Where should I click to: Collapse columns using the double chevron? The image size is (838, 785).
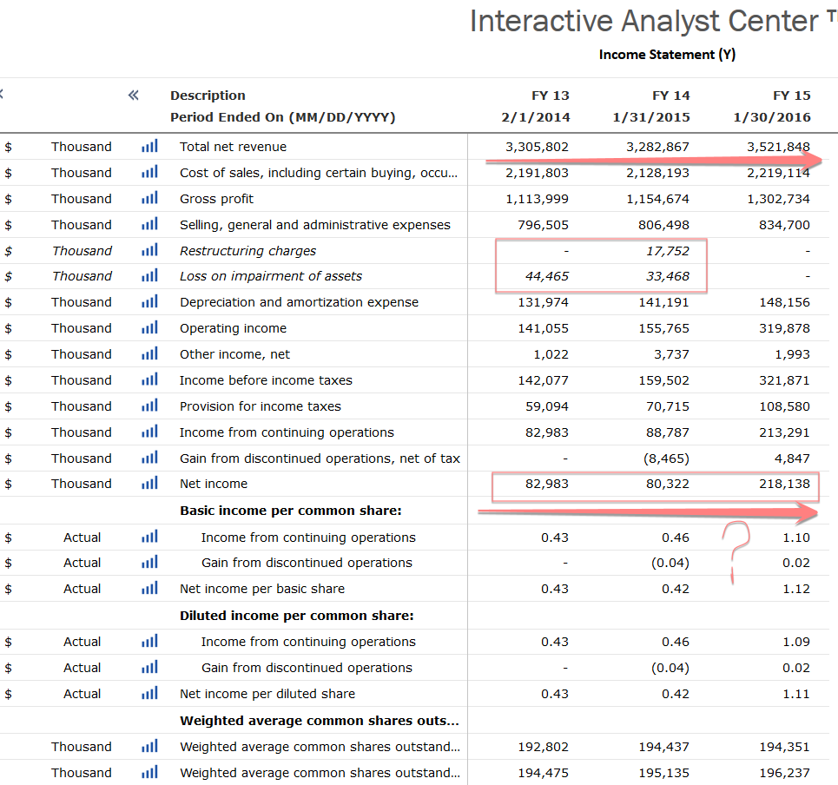point(133,96)
